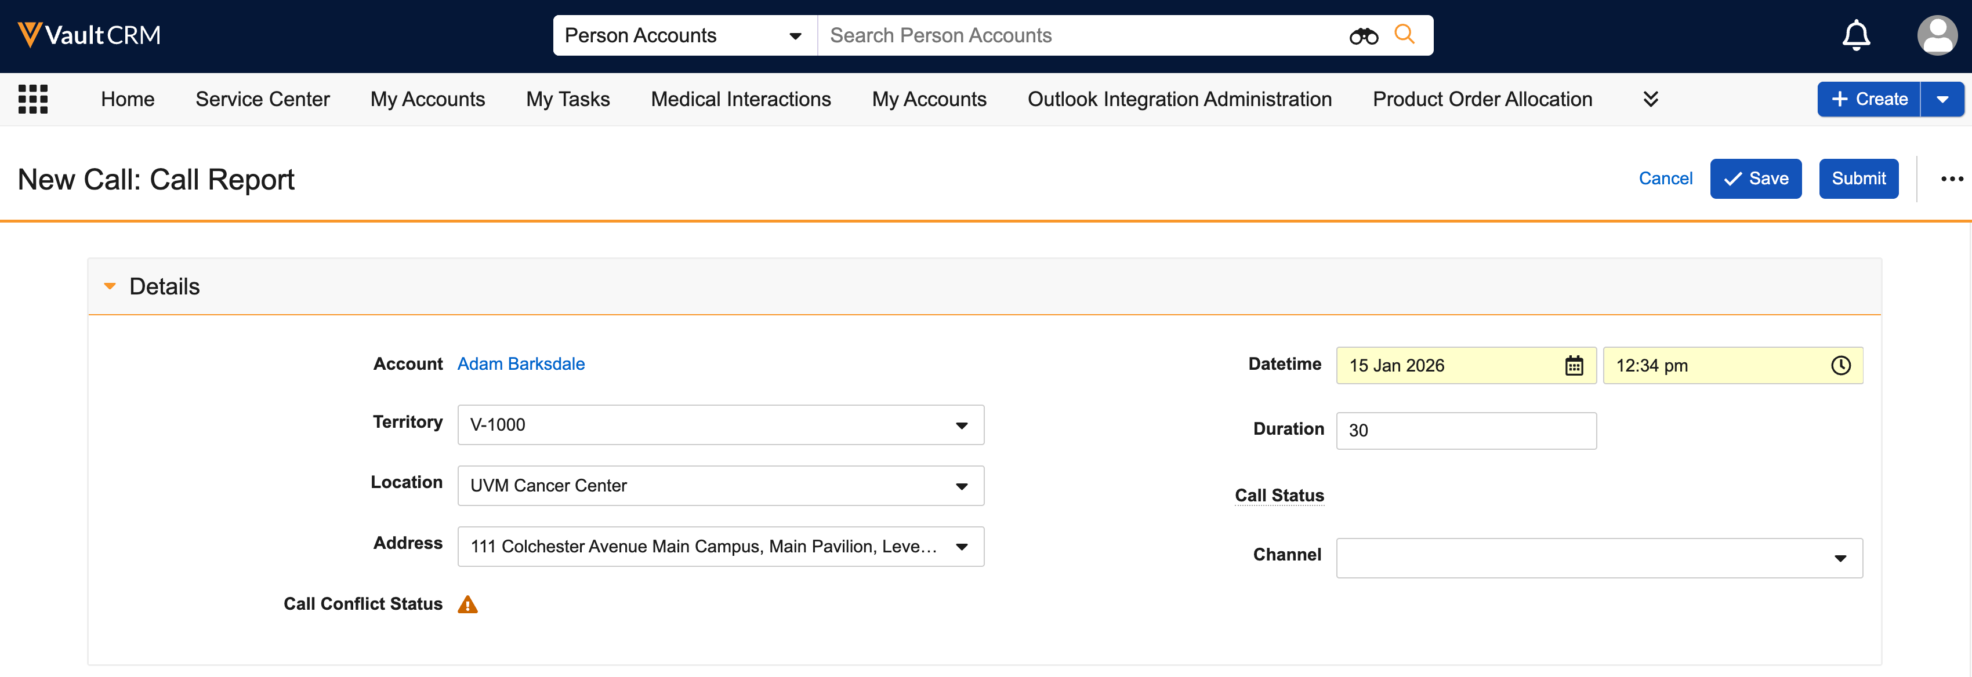Image resolution: width=1972 pixels, height=677 pixels.
Task: Show more navigation tabs via double chevron
Action: (x=1651, y=100)
